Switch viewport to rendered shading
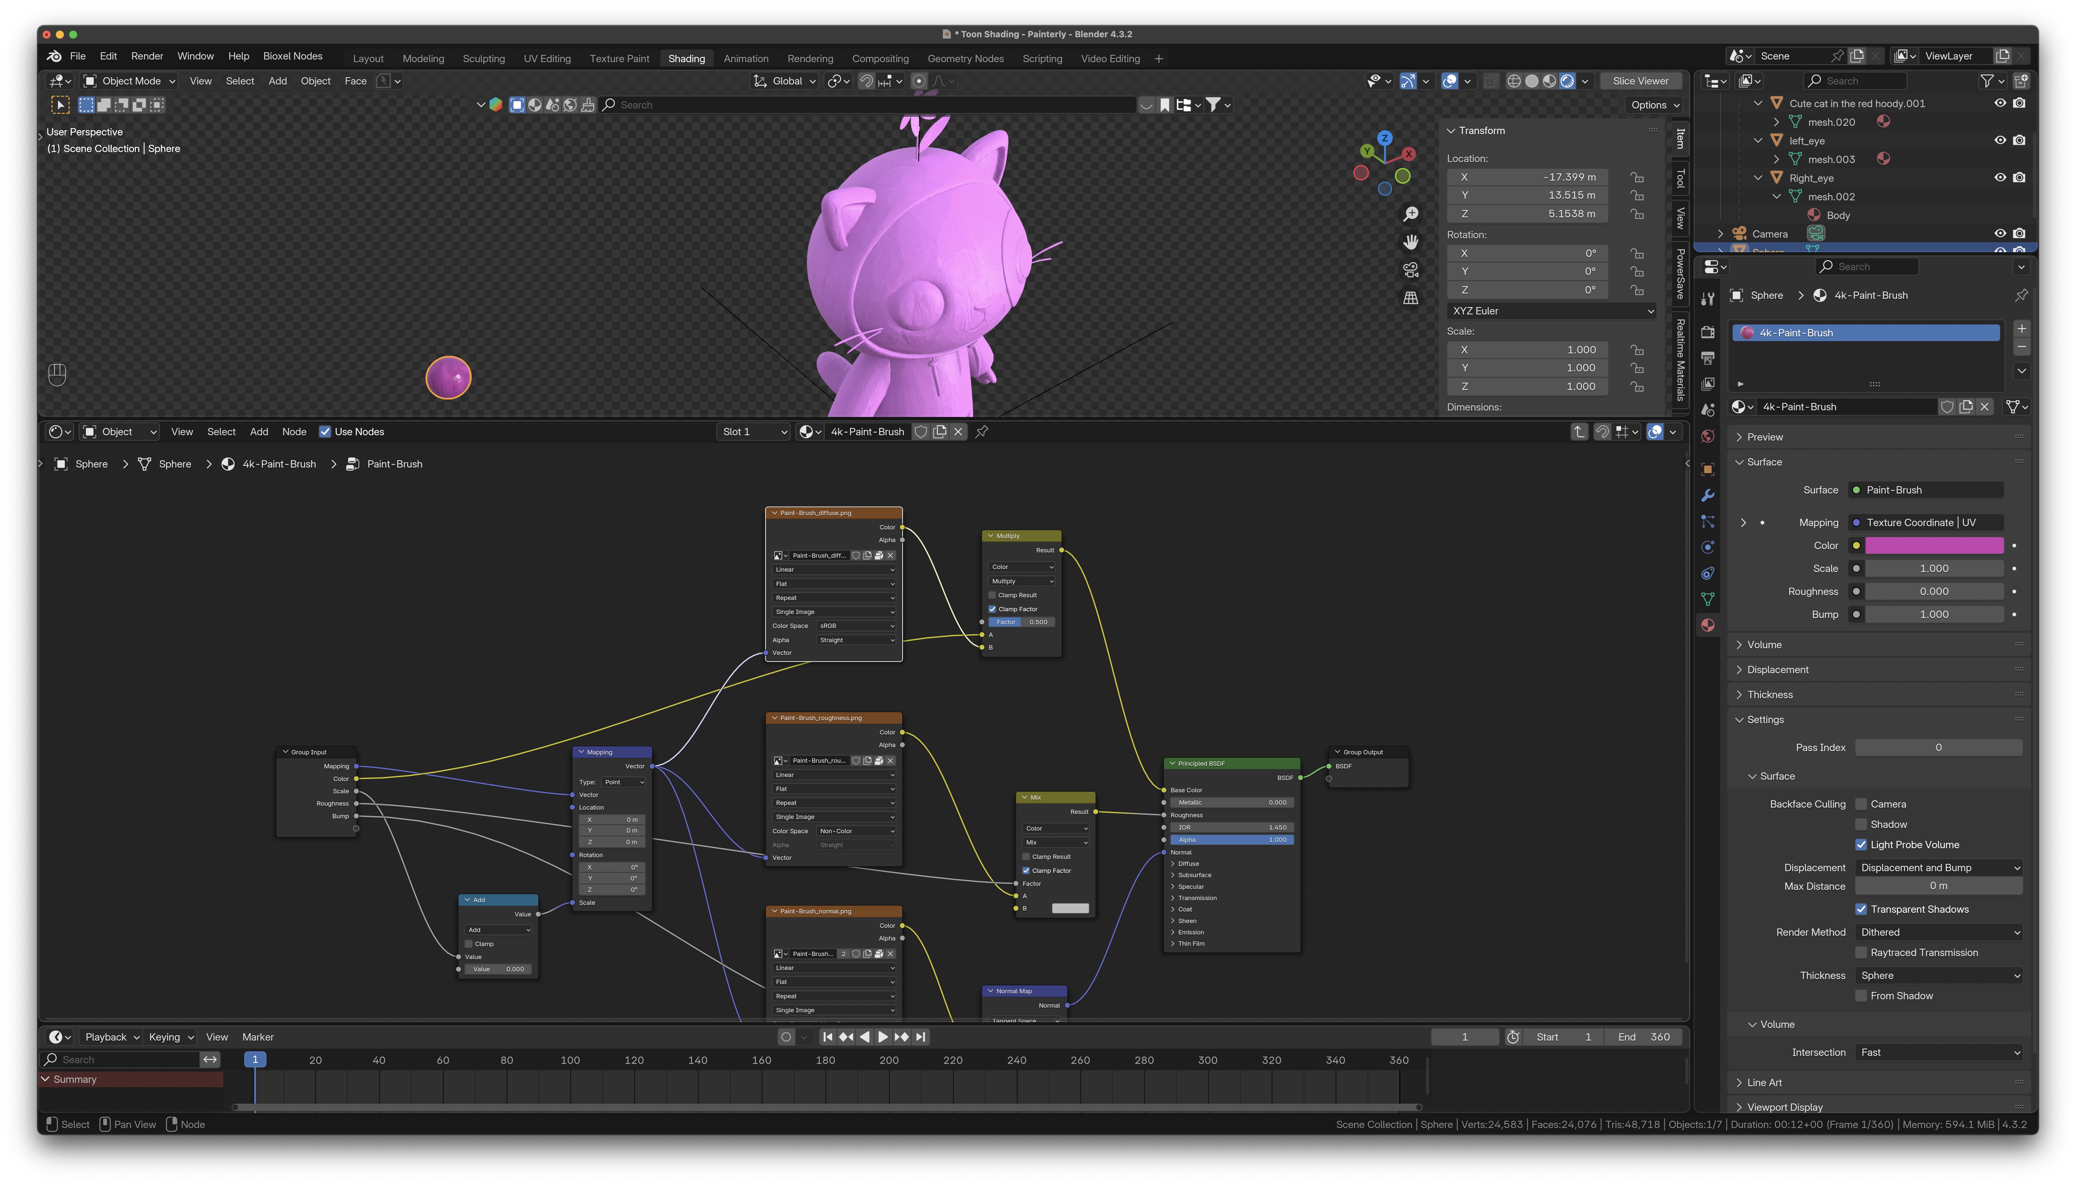This screenshot has height=1184, width=2076. [x=1567, y=81]
